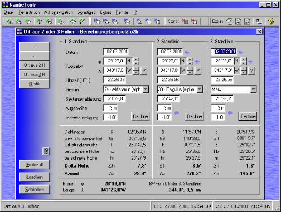Click V button in 2. Standlinie
The image size is (281, 212).
(198, 70)
